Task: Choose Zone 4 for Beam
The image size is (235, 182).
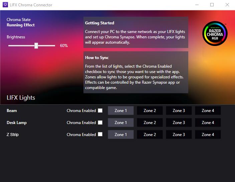Action: 208,111
